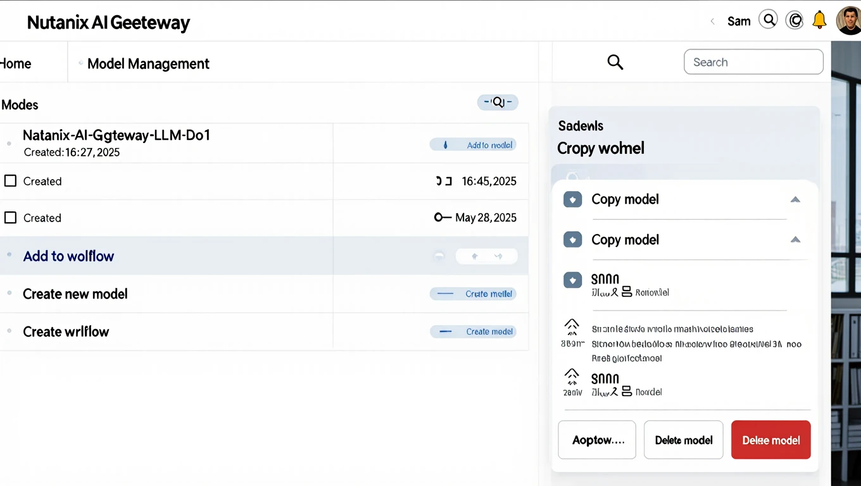Click the signal icon labeled 8B9n
The image size is (861, 486).
coord(572,327)
